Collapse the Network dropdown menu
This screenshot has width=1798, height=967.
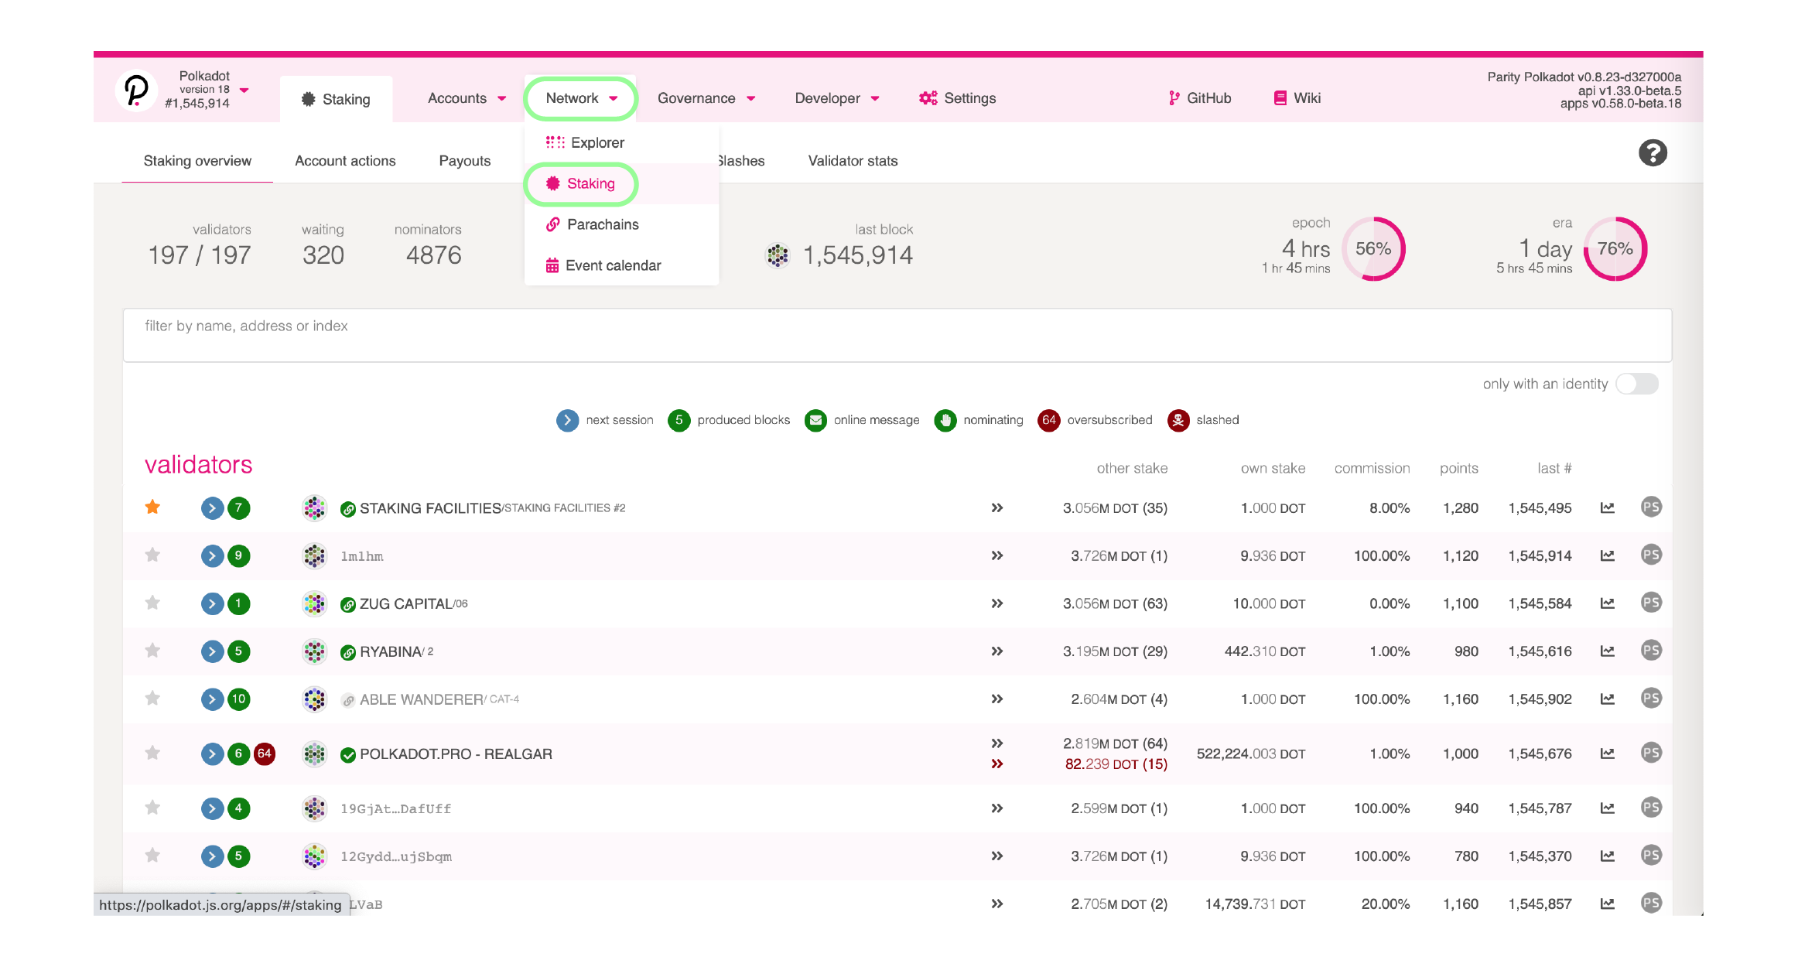581,98
